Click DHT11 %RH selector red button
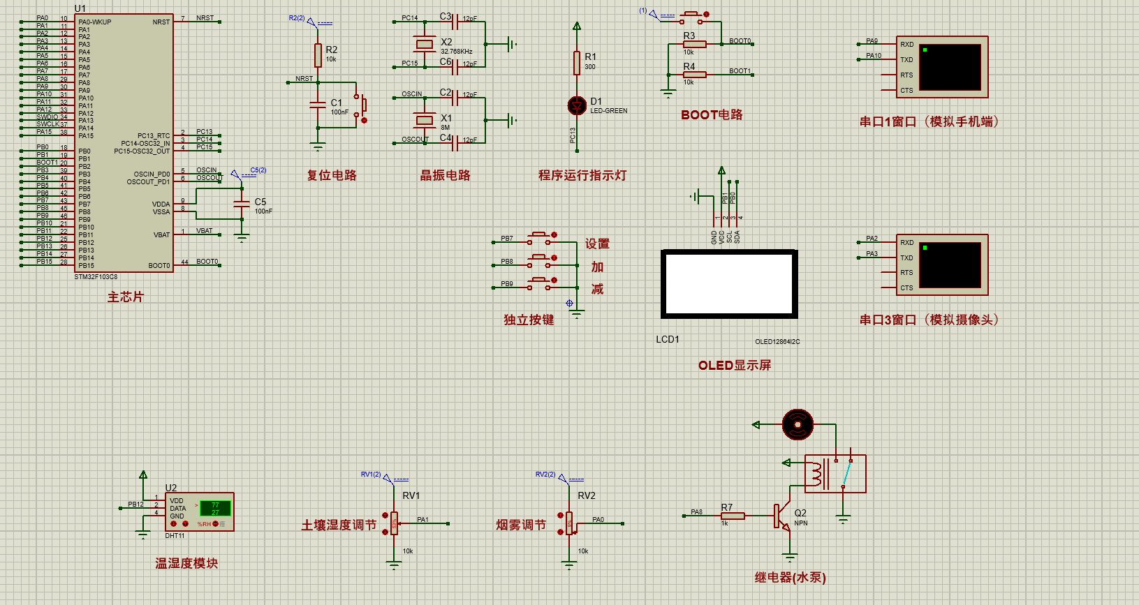 [x=214, y=524]
